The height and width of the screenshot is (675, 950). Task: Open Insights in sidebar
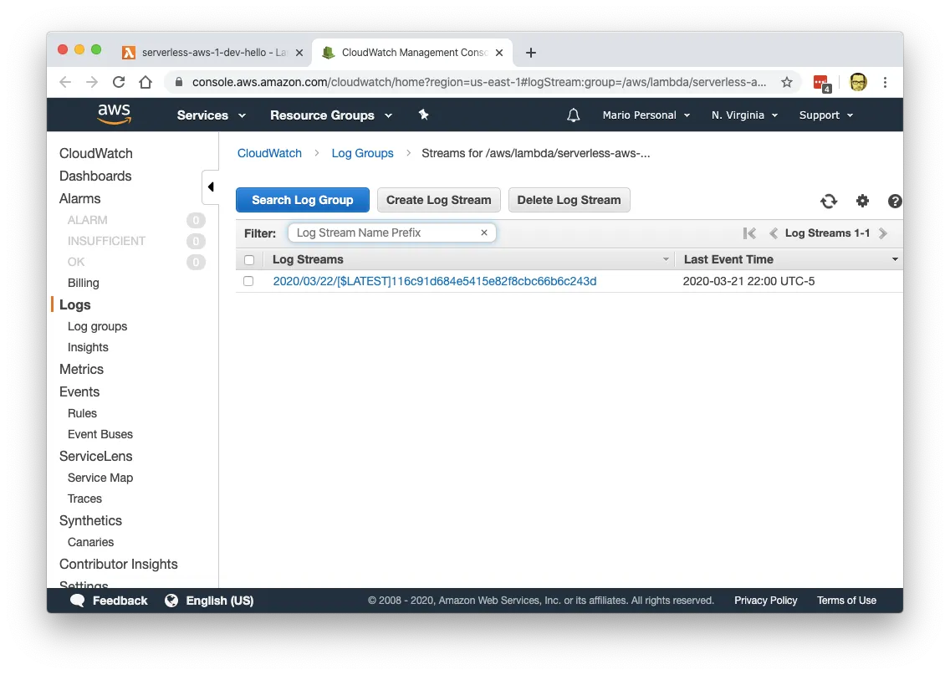pyautogui.click(x=88, y=347)
